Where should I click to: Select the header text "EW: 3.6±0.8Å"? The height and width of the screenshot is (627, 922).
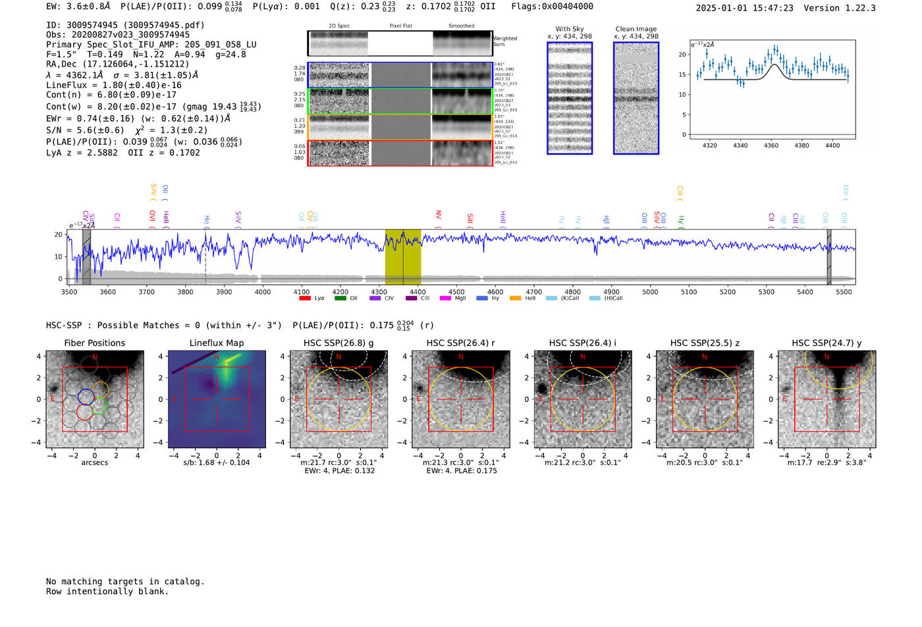click(78, 7)
